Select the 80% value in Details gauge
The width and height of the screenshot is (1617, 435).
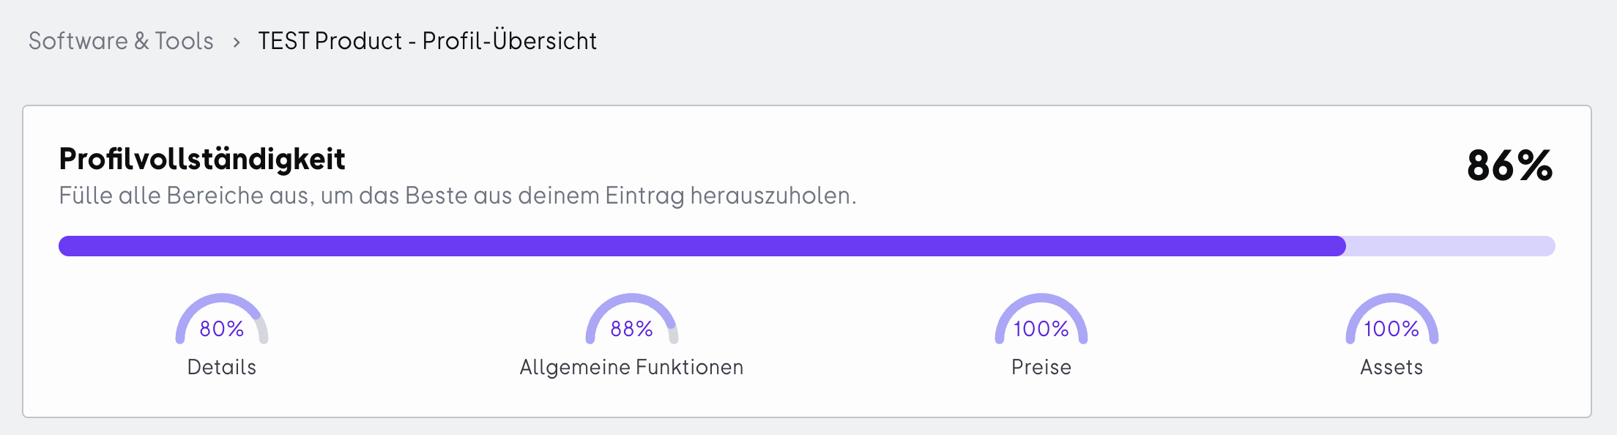[222, 329]
